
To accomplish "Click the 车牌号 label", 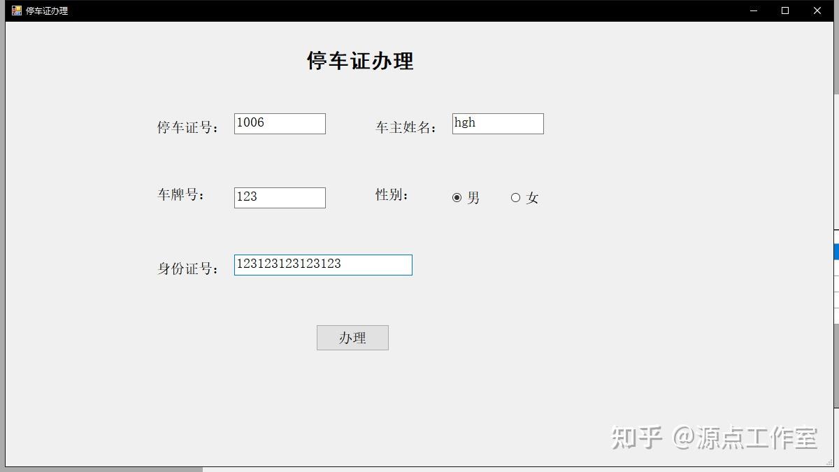I will pyautogui.click(x=181, y=194).
